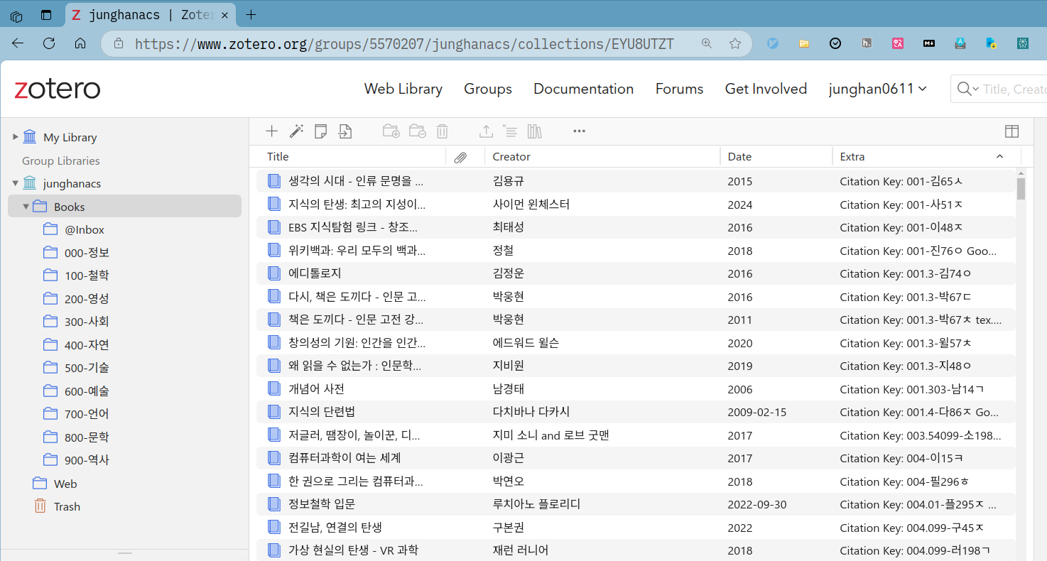Toggle the vertical tabs icon
Screen dimensions: 1047x561
[x=46, y=15]
